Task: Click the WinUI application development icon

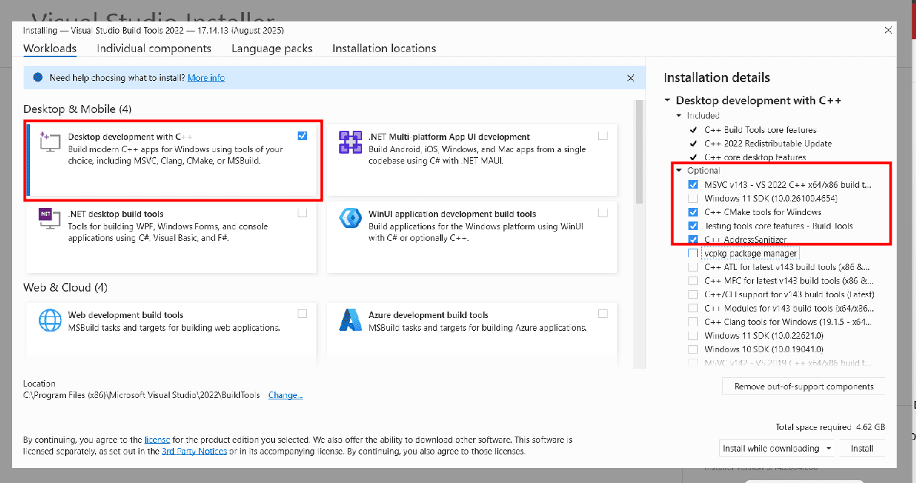Action: (351, 219)
